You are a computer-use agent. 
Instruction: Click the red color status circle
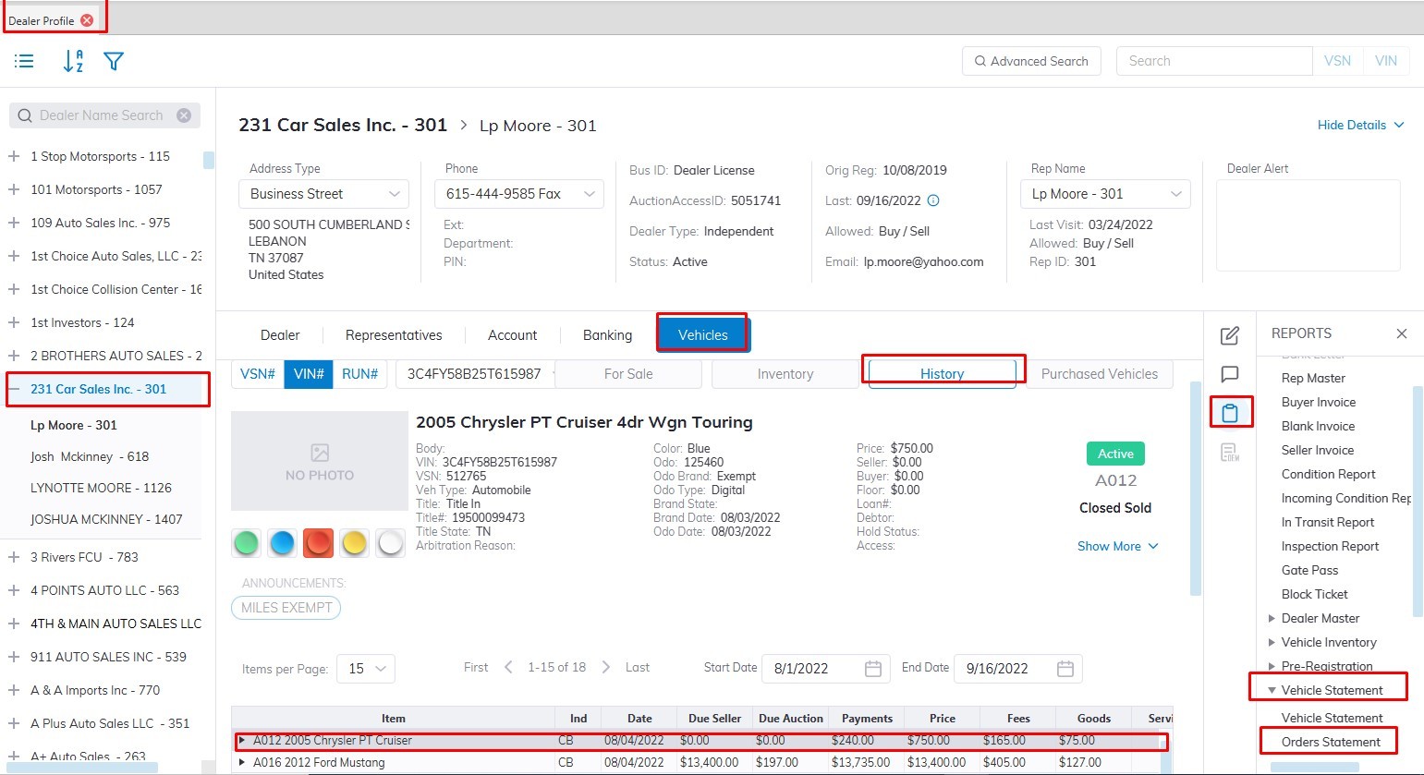[318, 543]
